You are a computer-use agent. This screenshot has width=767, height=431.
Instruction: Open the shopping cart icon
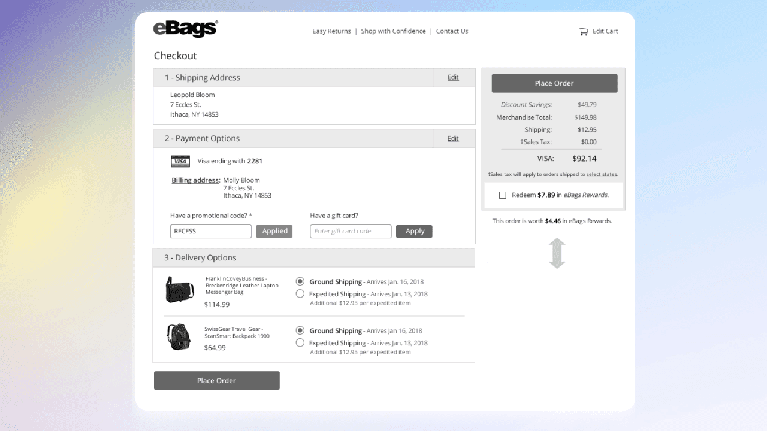583,31
